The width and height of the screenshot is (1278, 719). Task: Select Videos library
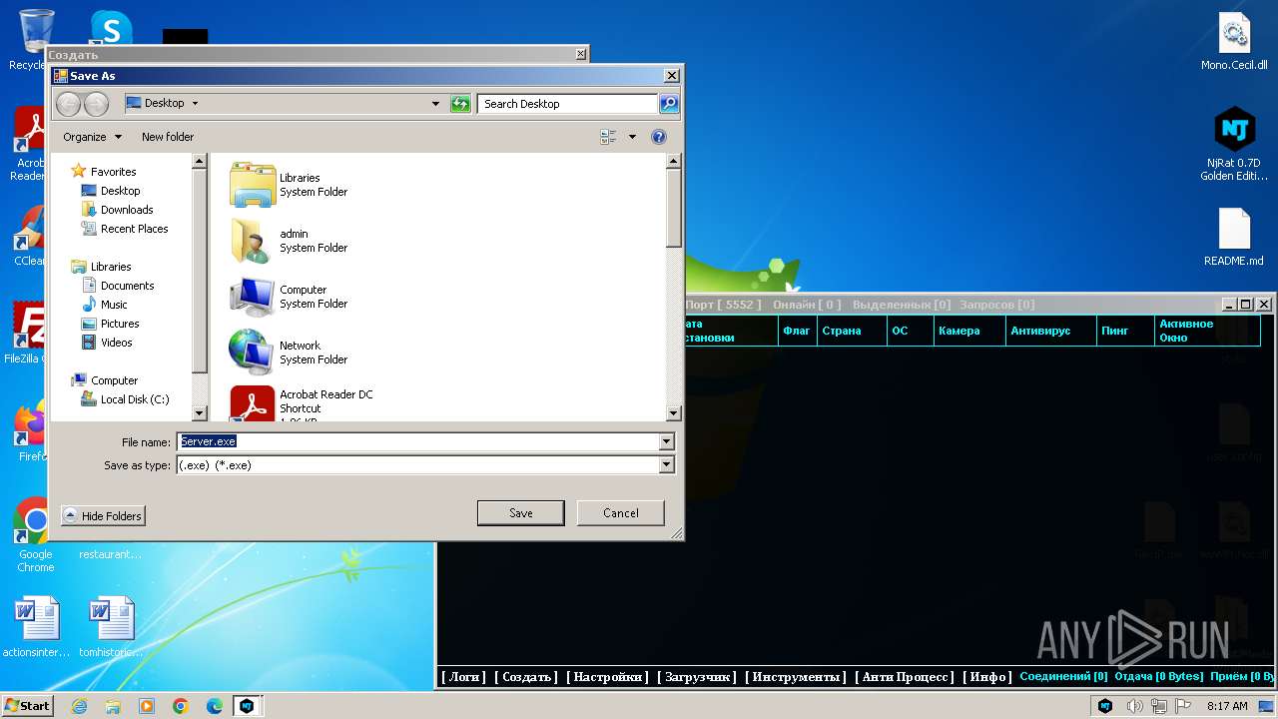116,343
